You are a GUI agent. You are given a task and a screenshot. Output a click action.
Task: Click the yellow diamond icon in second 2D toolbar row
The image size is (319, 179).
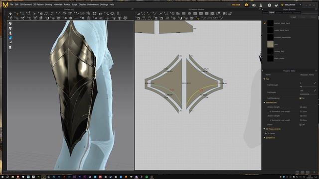tap(198, 18)
